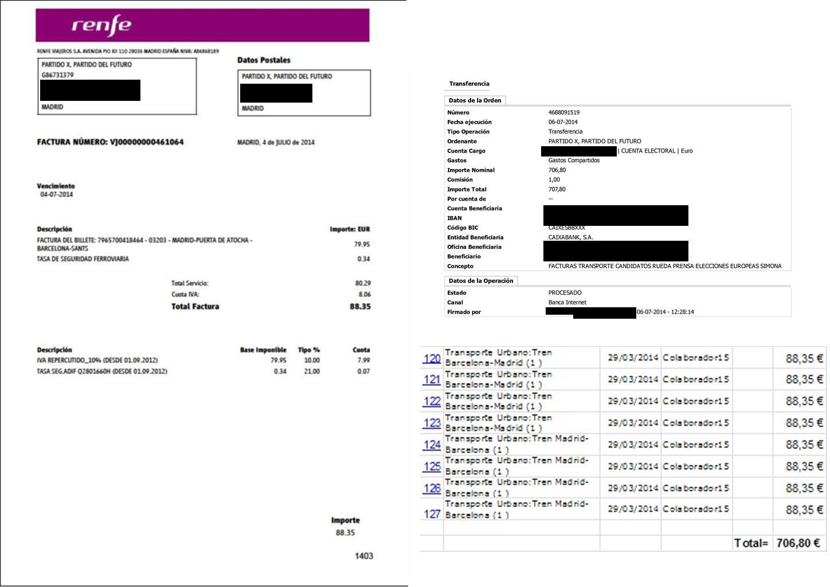Click the Canal value Banca Internet
The image size is (830, 587).
567,303
